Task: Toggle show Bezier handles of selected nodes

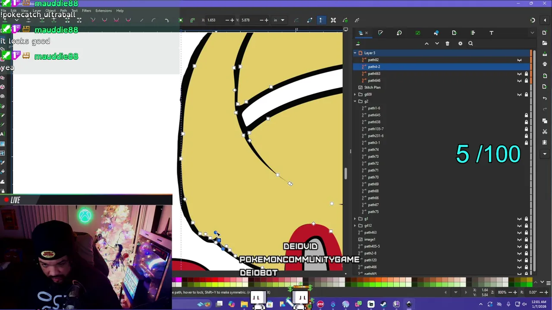Action: click(320, 20)
